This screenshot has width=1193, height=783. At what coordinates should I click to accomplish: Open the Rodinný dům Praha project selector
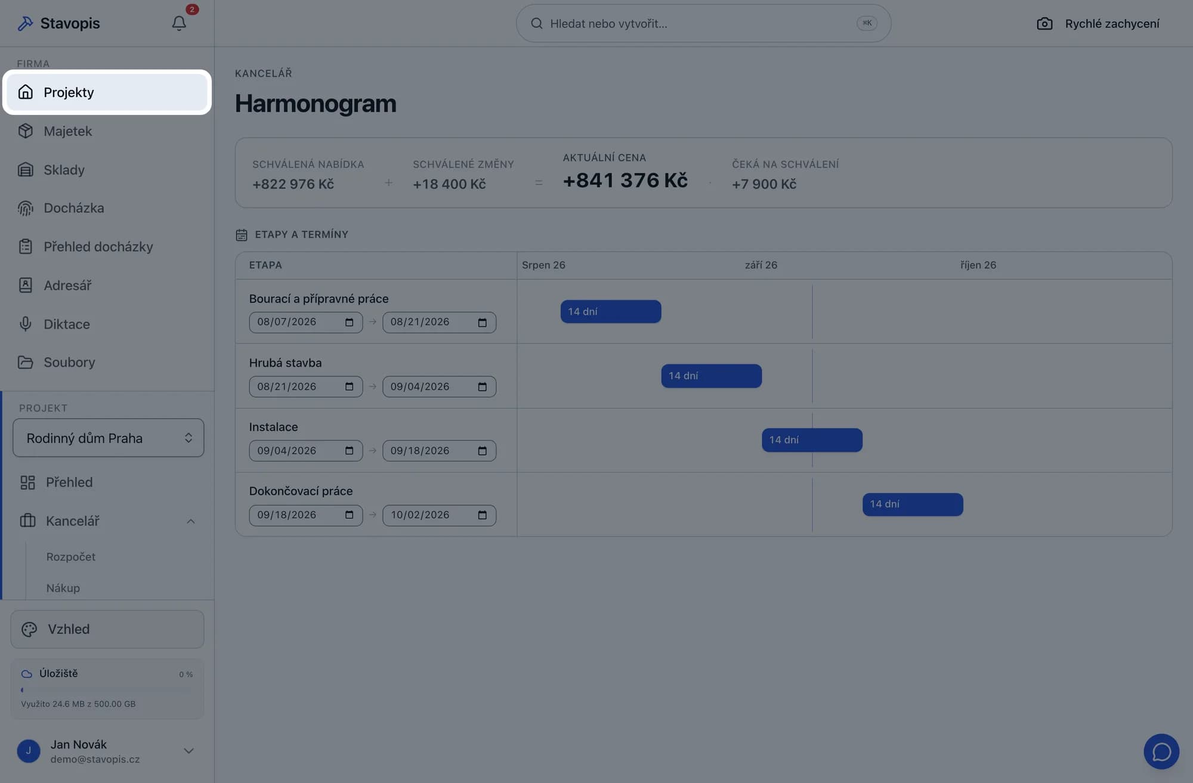108,438
